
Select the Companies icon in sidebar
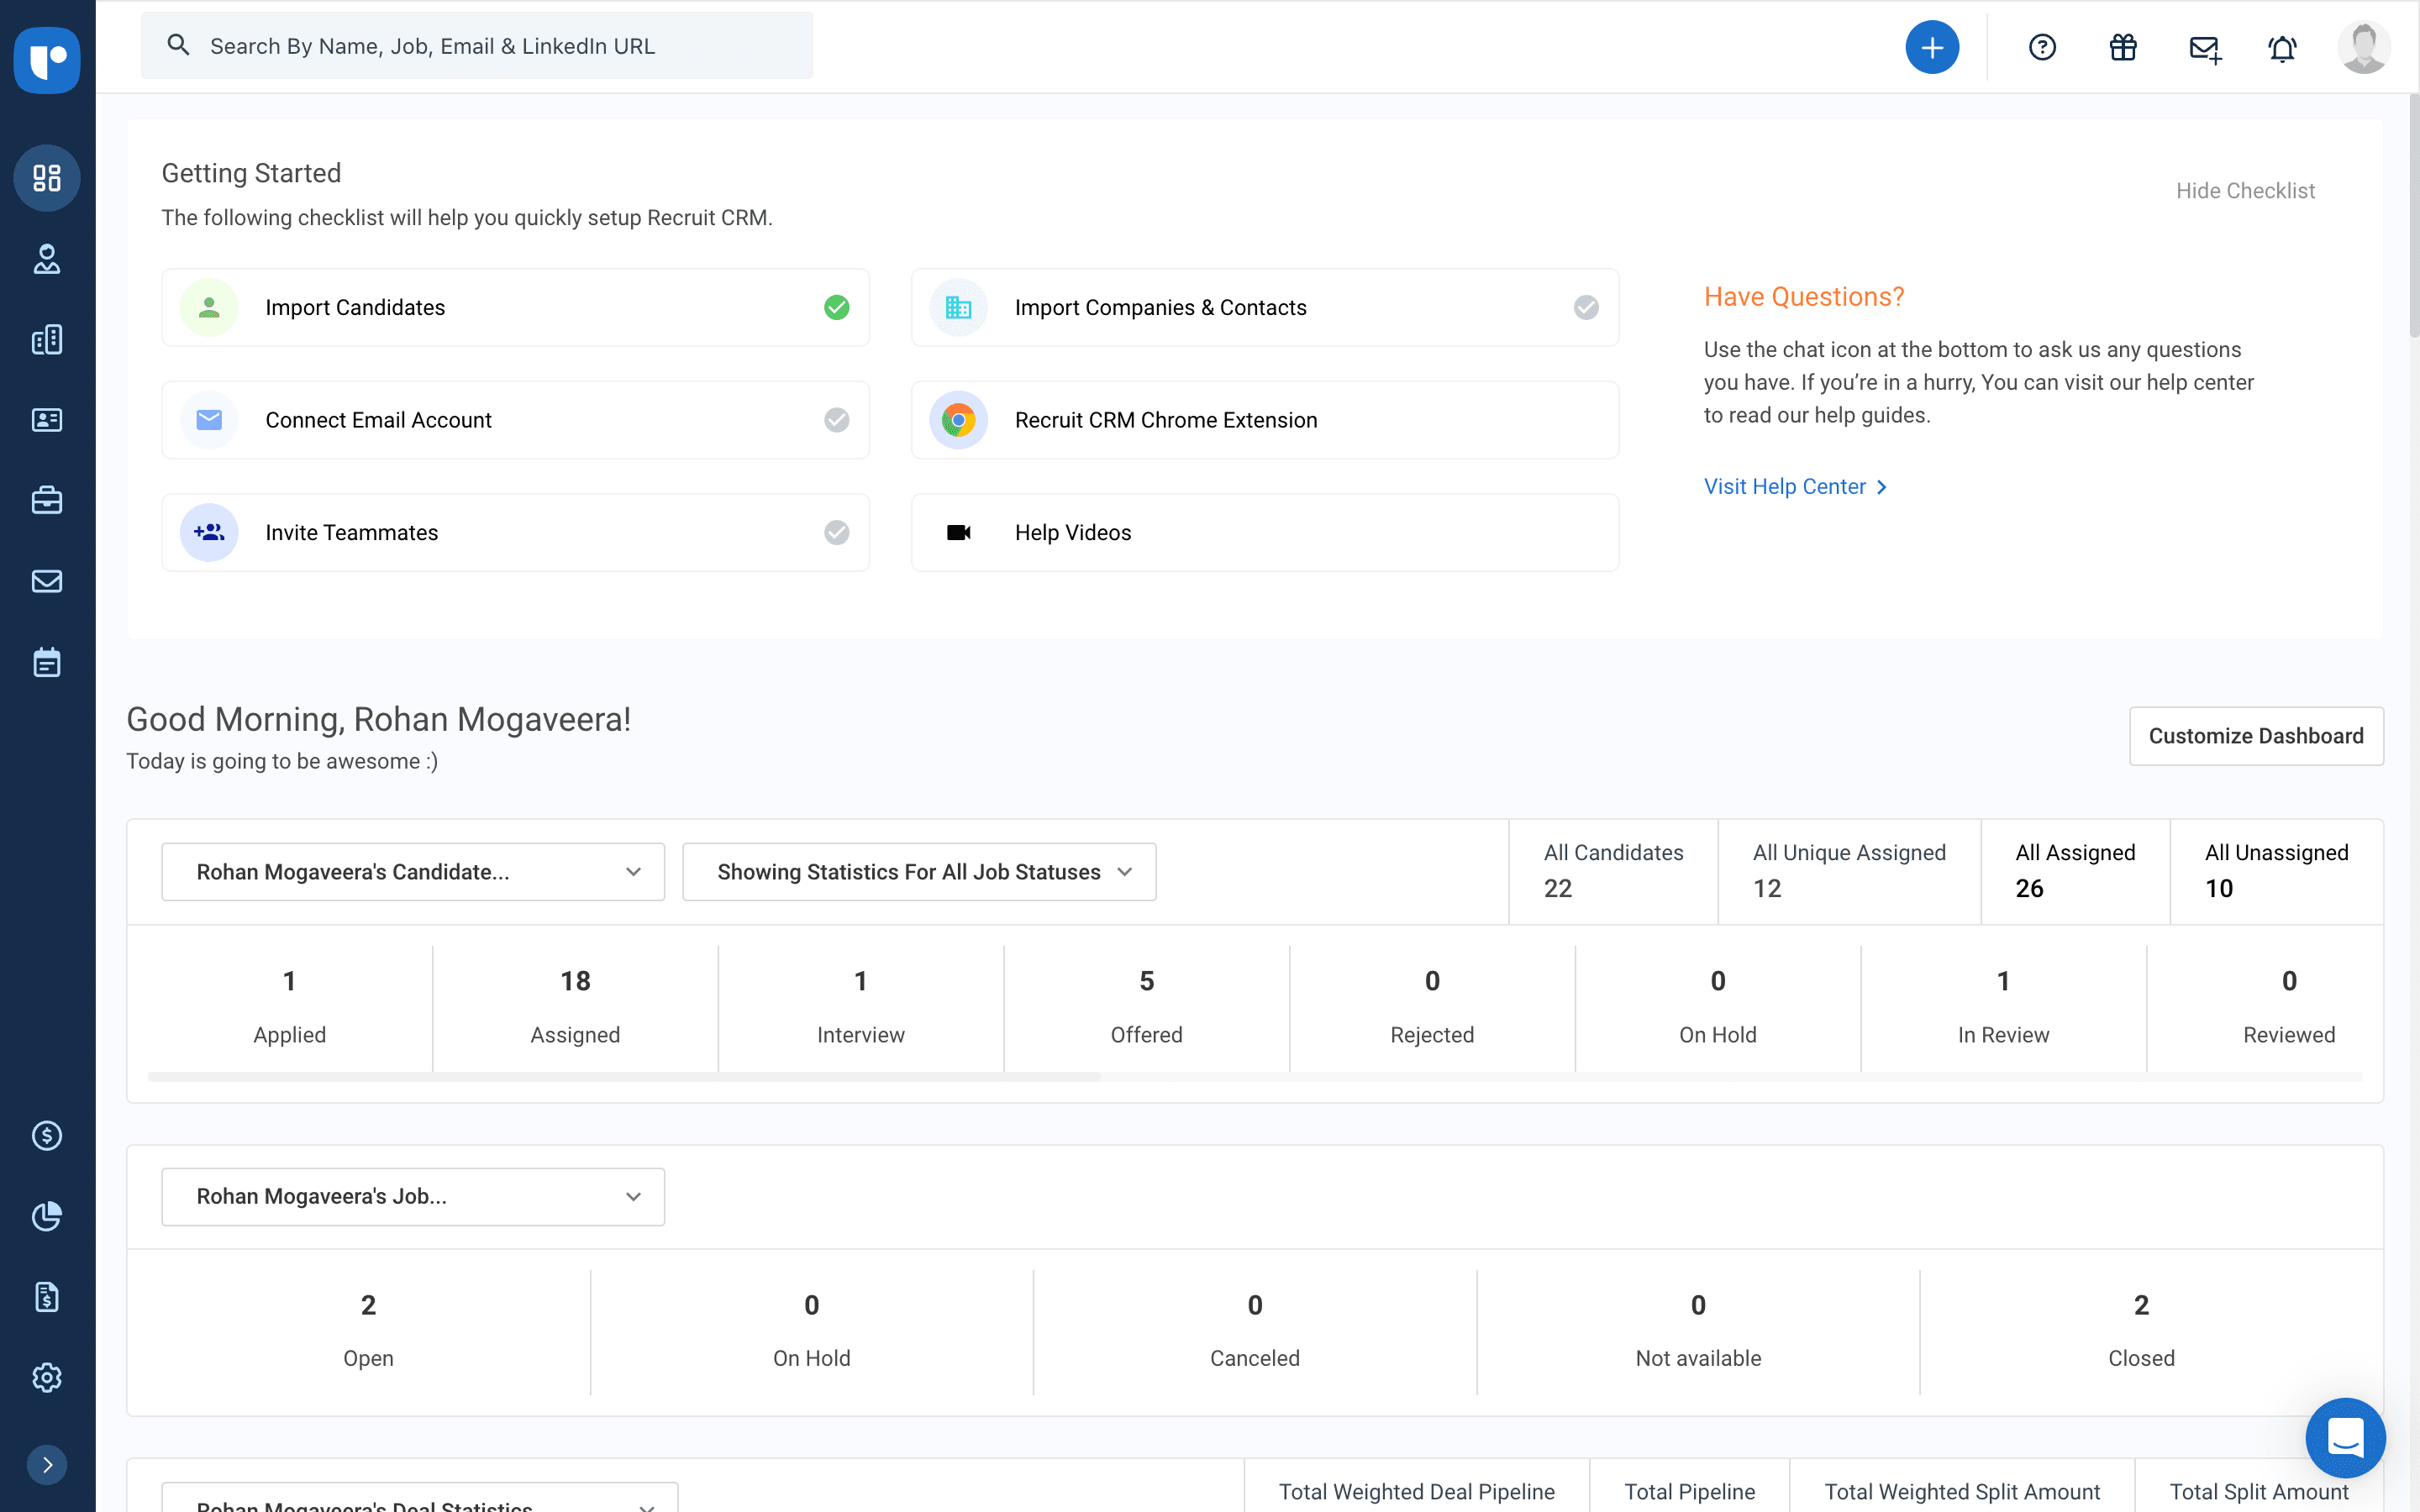(x=47, y=339)
